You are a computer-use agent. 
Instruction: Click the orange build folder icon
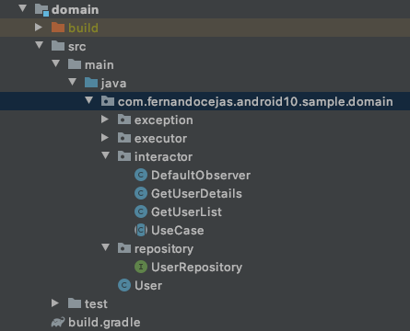pyautogui.click(x=58, y=28)
